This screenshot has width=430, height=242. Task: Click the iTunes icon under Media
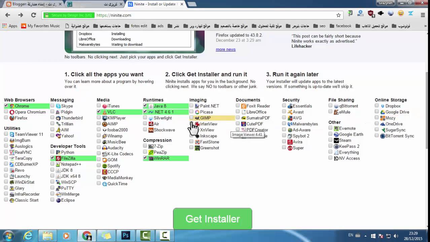(105, 106)
